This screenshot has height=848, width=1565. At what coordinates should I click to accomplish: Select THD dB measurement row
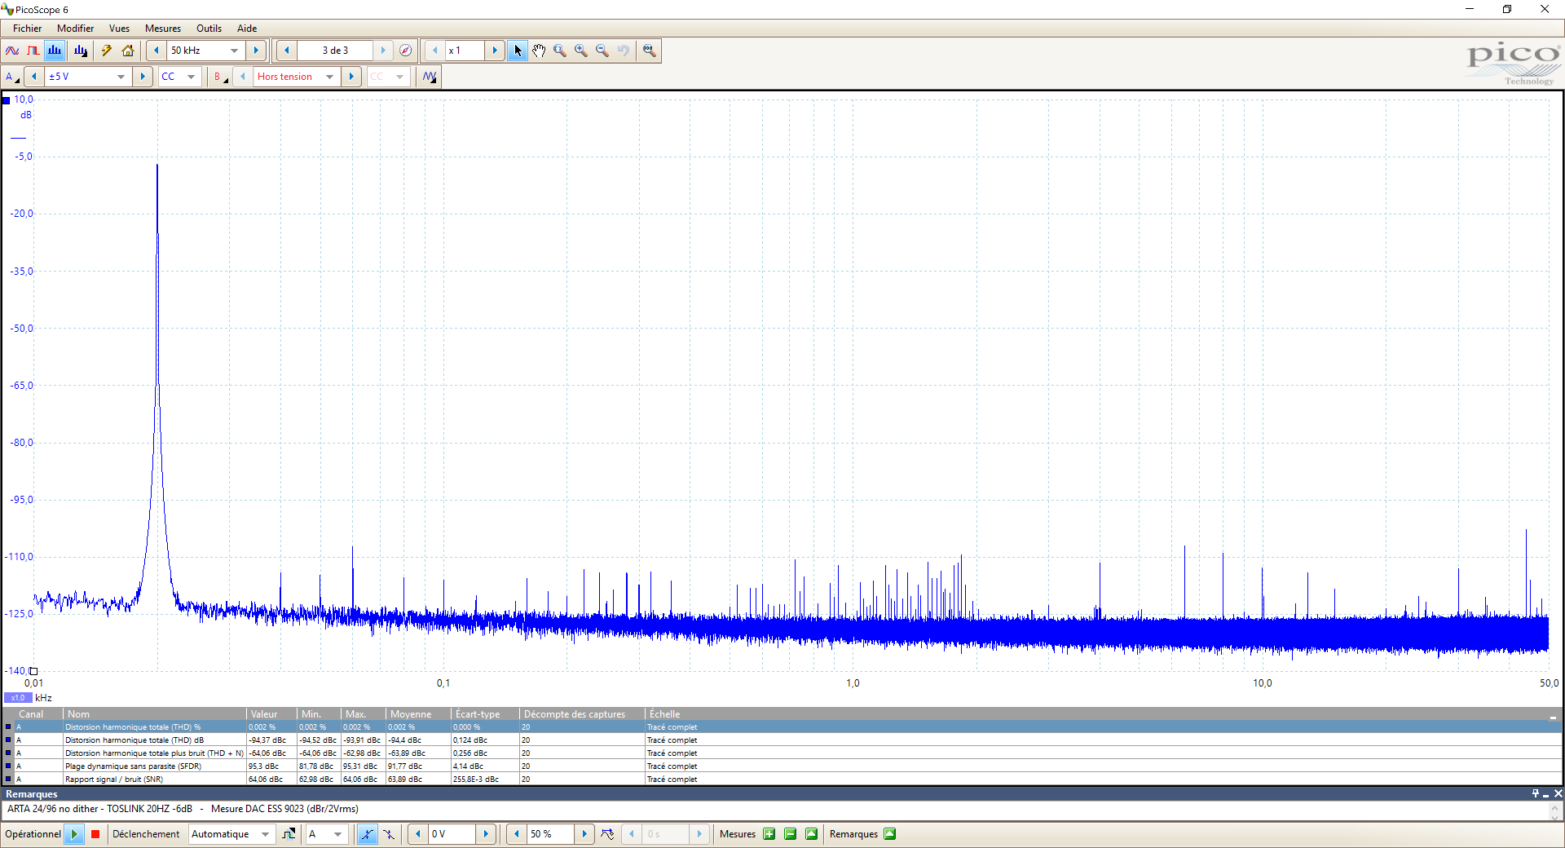pyautogui.click(x=782, y=740)
